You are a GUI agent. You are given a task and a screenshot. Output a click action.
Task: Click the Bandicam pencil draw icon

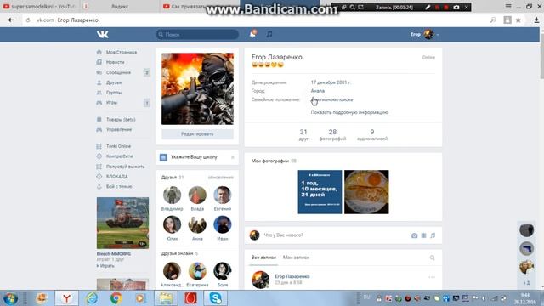(x=428, y=7)
